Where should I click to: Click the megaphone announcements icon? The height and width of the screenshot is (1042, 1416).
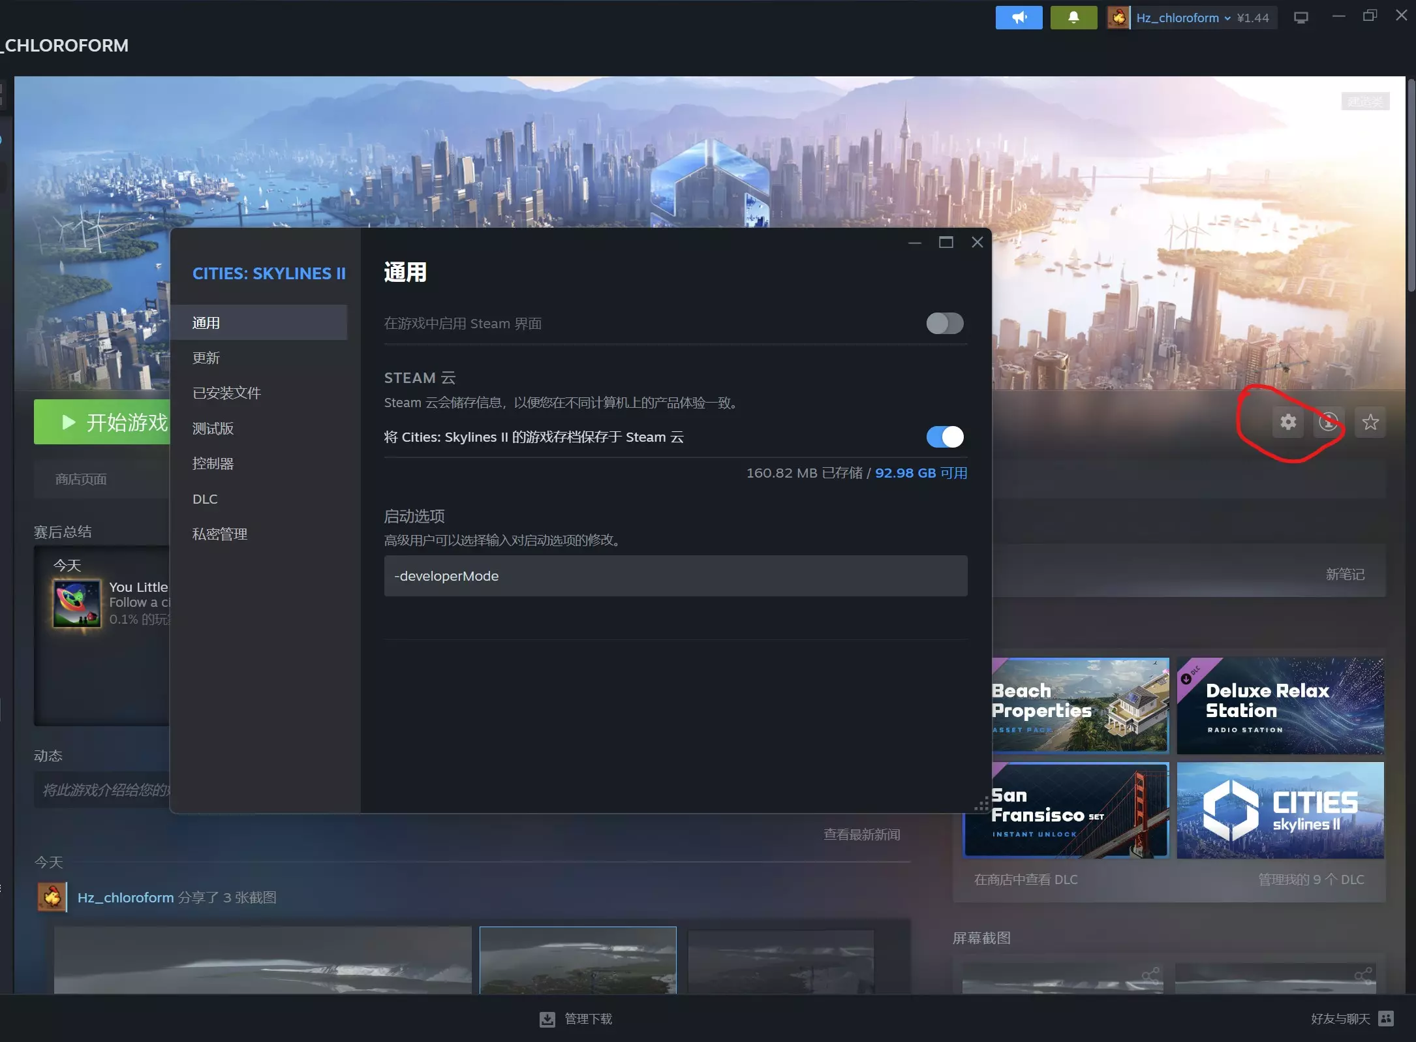click(x=1018, y=18)
